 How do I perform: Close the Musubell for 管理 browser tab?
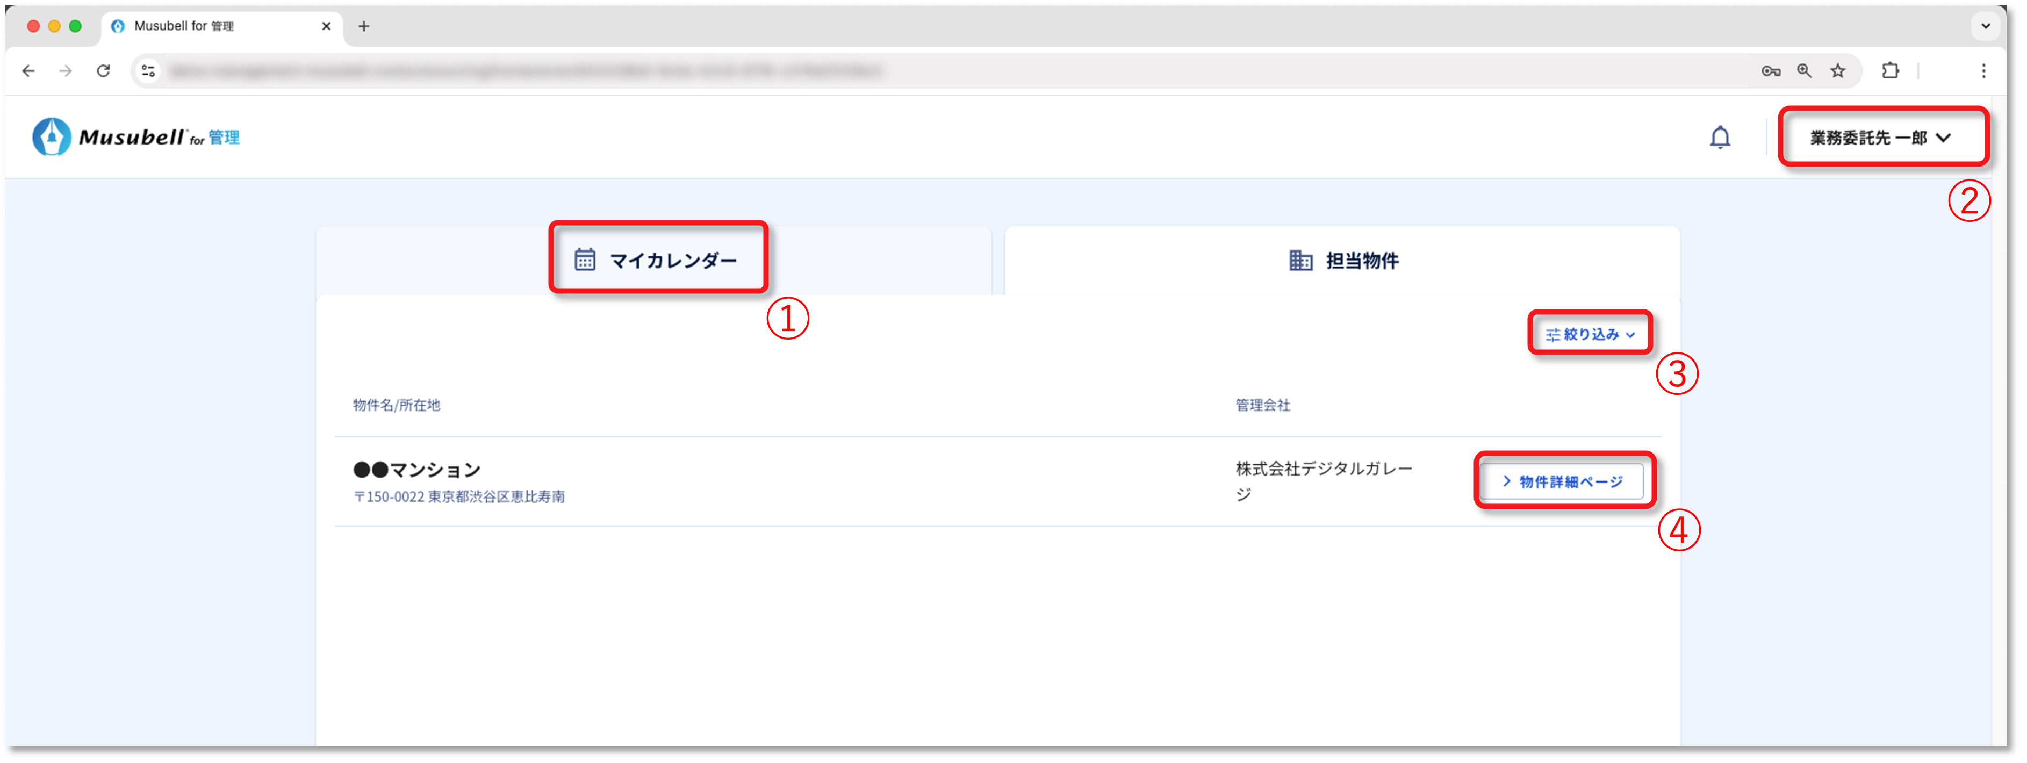click(326, 26)
